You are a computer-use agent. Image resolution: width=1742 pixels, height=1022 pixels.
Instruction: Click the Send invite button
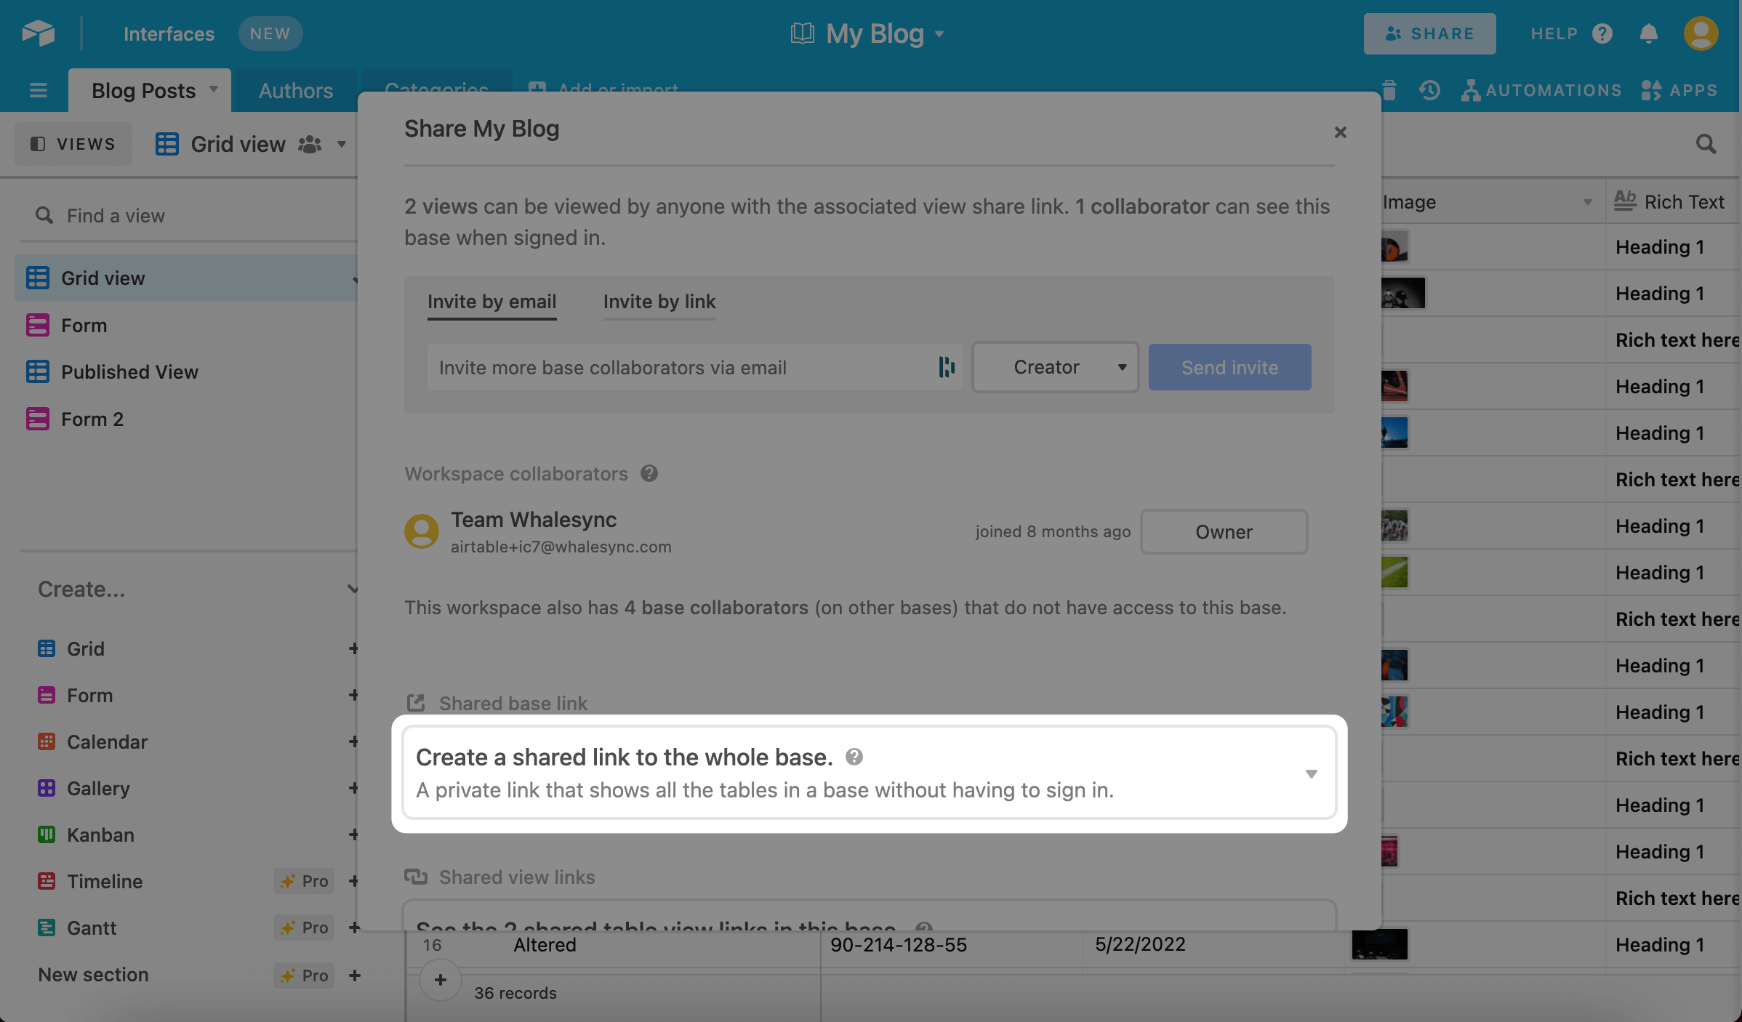point(1229,367)
